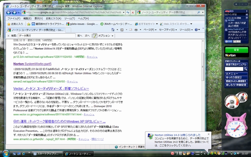Open the ツール(T) menu in menu bar

point(69,18)
